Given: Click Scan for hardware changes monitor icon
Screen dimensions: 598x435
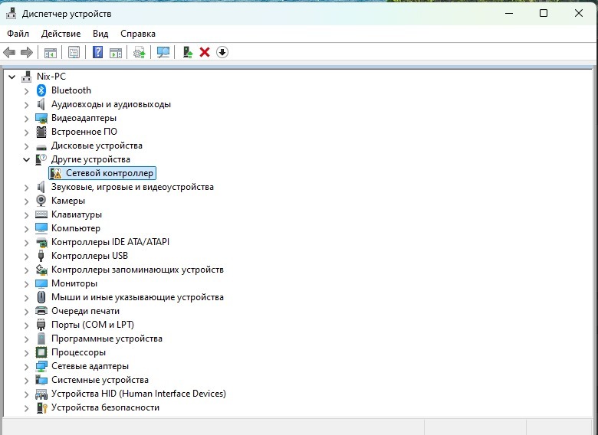Looking at the screenshot, I should pyautogui.click(x=163, y=52).
